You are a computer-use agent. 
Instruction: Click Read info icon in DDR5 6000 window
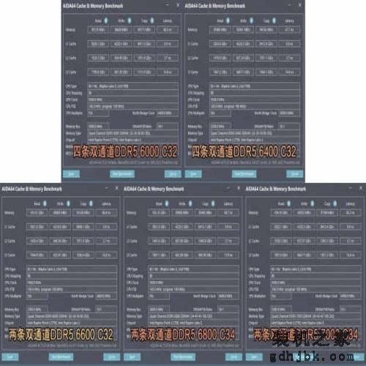coord(106,20)
